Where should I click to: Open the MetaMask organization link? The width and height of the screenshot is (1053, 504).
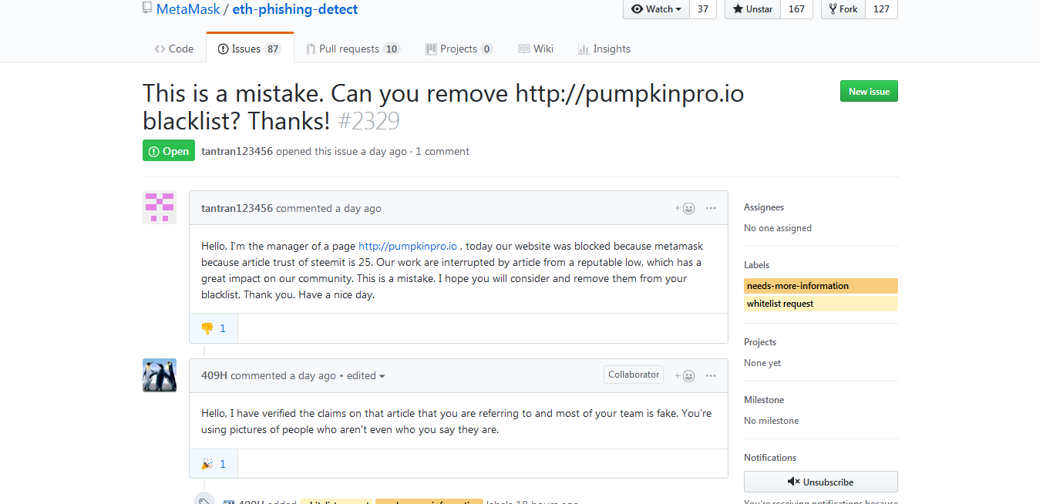pyautogui.click(x=187, y=9)
